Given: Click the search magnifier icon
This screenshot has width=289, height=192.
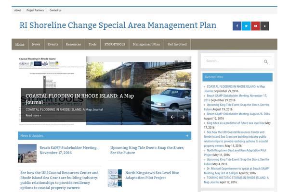Looking at the screenshot, I should (265, 61).
